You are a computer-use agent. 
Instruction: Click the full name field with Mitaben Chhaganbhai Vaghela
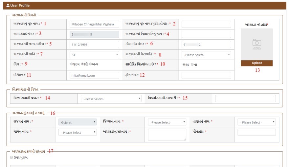coord(94,24)
